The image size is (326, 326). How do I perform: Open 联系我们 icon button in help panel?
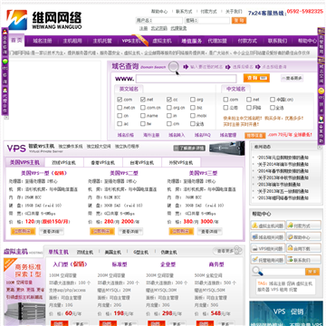point(303,260)
